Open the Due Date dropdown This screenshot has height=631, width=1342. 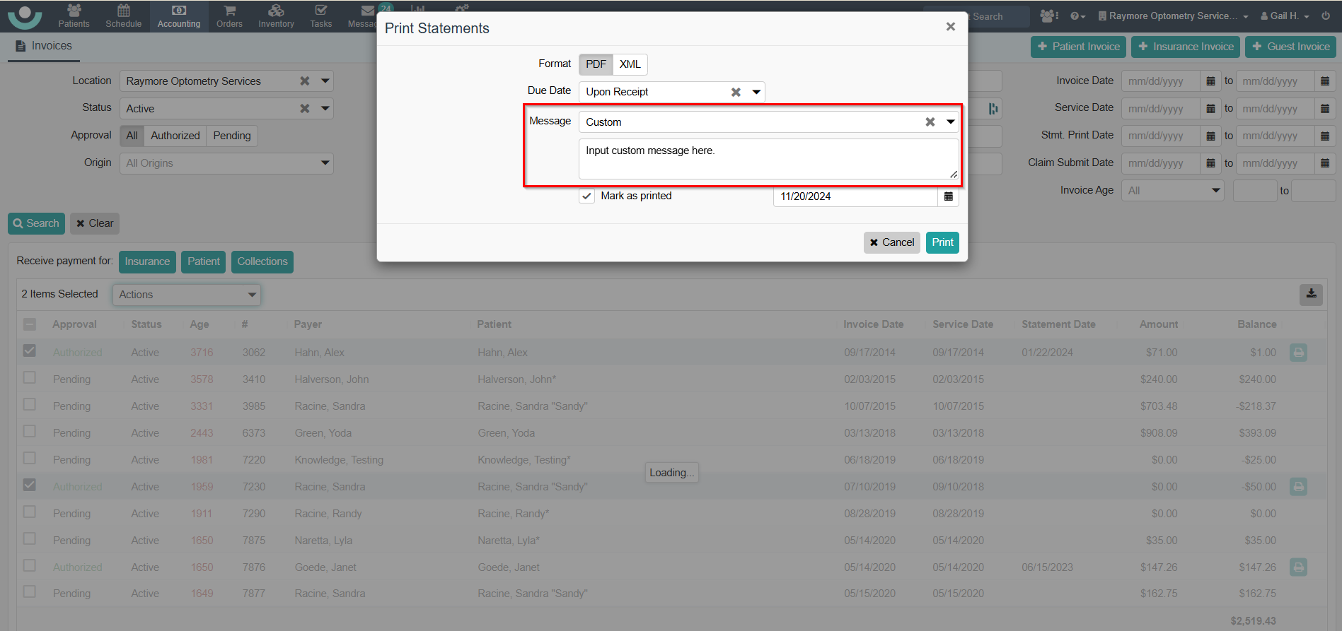tap(756, 92)
